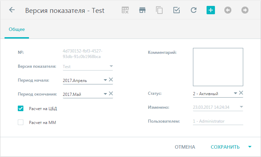
Task: Click the СОХРАНИТЬ button
Action: (225, 147)
